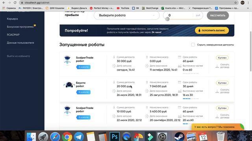Open the Chrome profile avatar
Image resolution: width=252 pixels, height=141 pixels.
pyautogui.click(x=243, y=3)
